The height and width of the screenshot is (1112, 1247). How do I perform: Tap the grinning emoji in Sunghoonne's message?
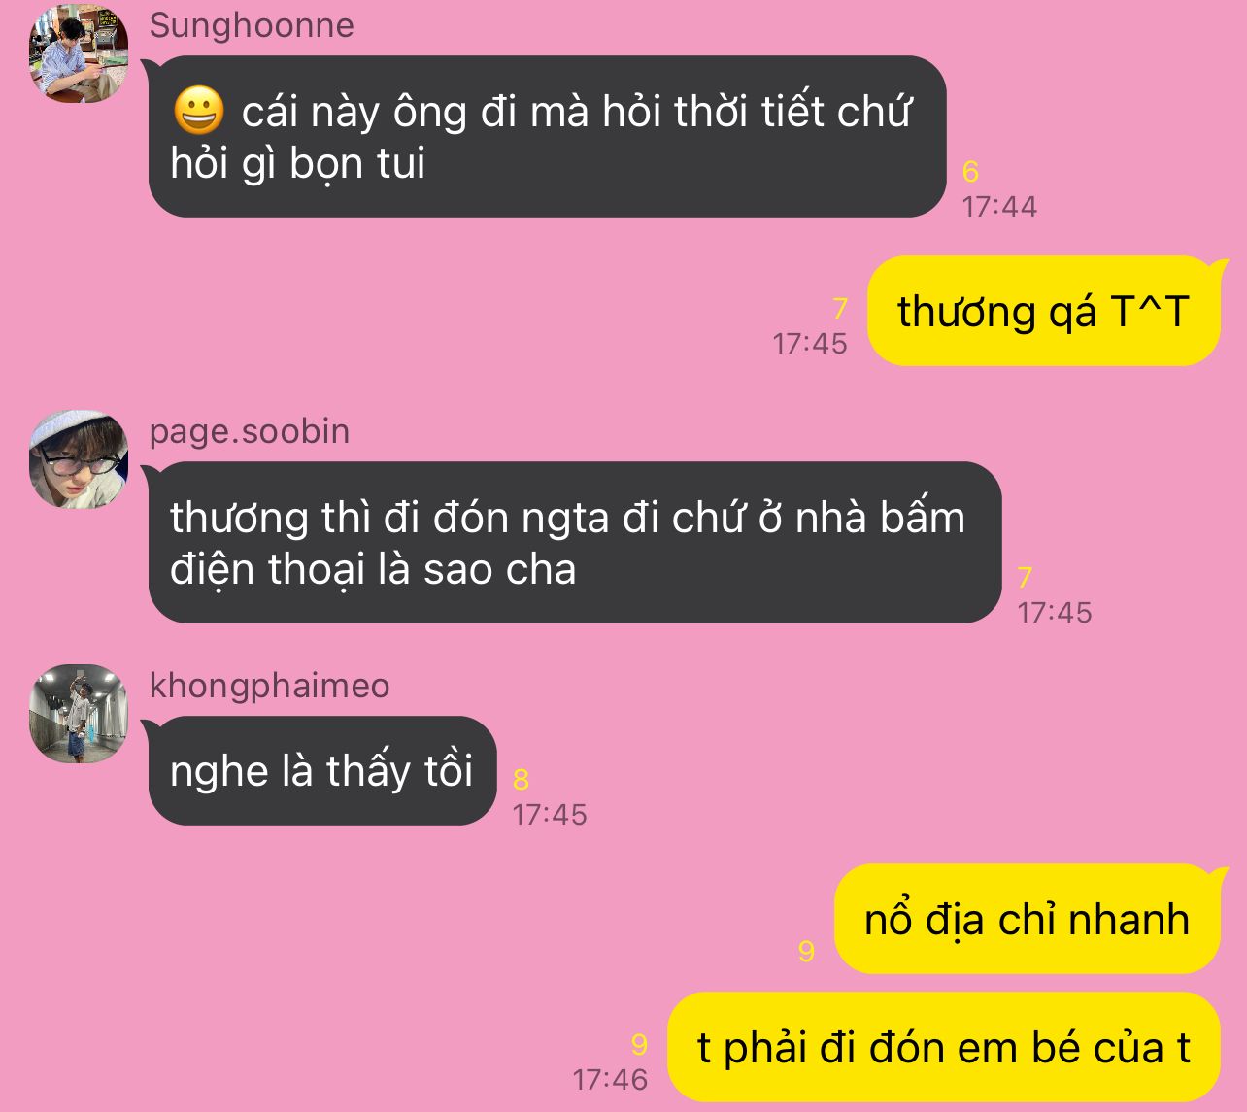coord(199,111)
